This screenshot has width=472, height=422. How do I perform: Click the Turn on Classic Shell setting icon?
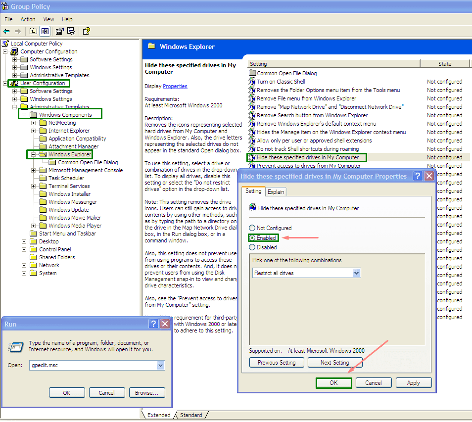coord(252,81)
